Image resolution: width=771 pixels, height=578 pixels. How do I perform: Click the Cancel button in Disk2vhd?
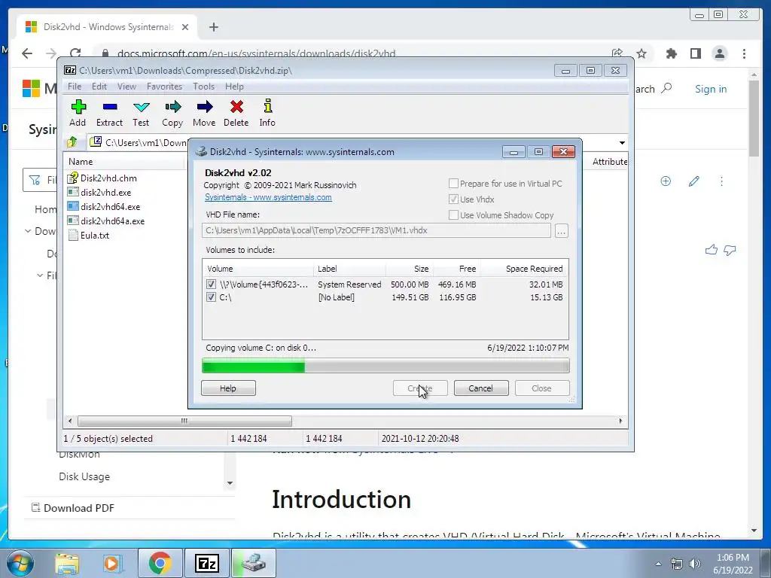coord(481,388)
